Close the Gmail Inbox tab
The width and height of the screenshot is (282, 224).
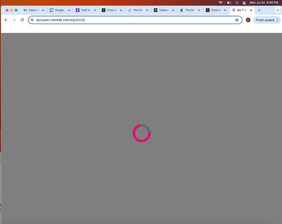tap(43, 10)
